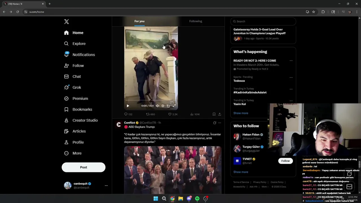Follow the TVNET account
Image resolution: width=361 pixels, height=203 pixels.
[285, 161]
